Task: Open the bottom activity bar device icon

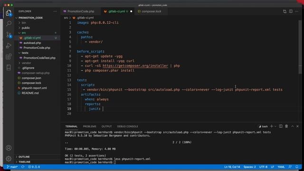Action: (9, 67)
